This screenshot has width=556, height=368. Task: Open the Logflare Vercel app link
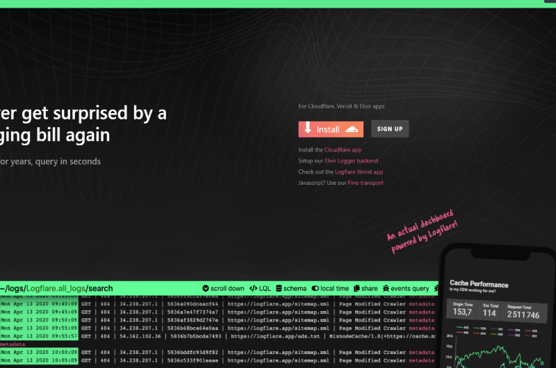pos(359,172)
